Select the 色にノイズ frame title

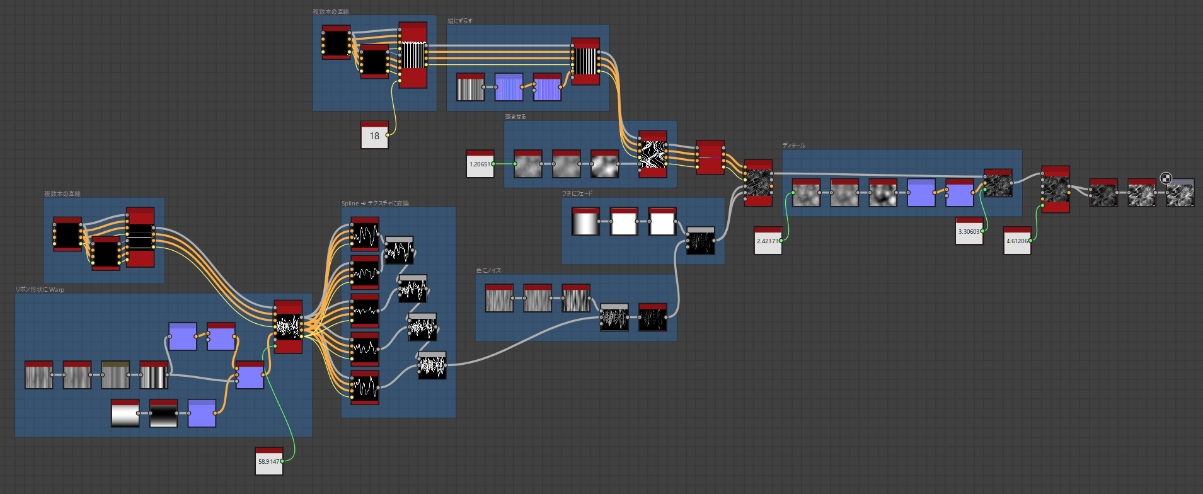pyautogui.click(x=488, y=271)
